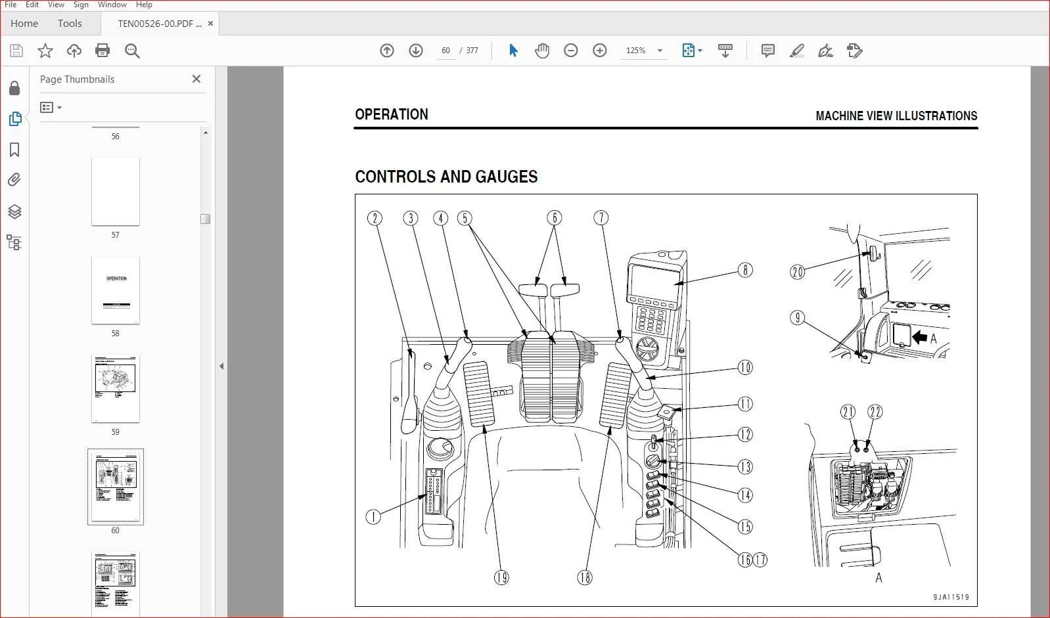Expand the page fit options arrow
The height and width of the screenshot is (618, 1050).
(x=700, y=51)
